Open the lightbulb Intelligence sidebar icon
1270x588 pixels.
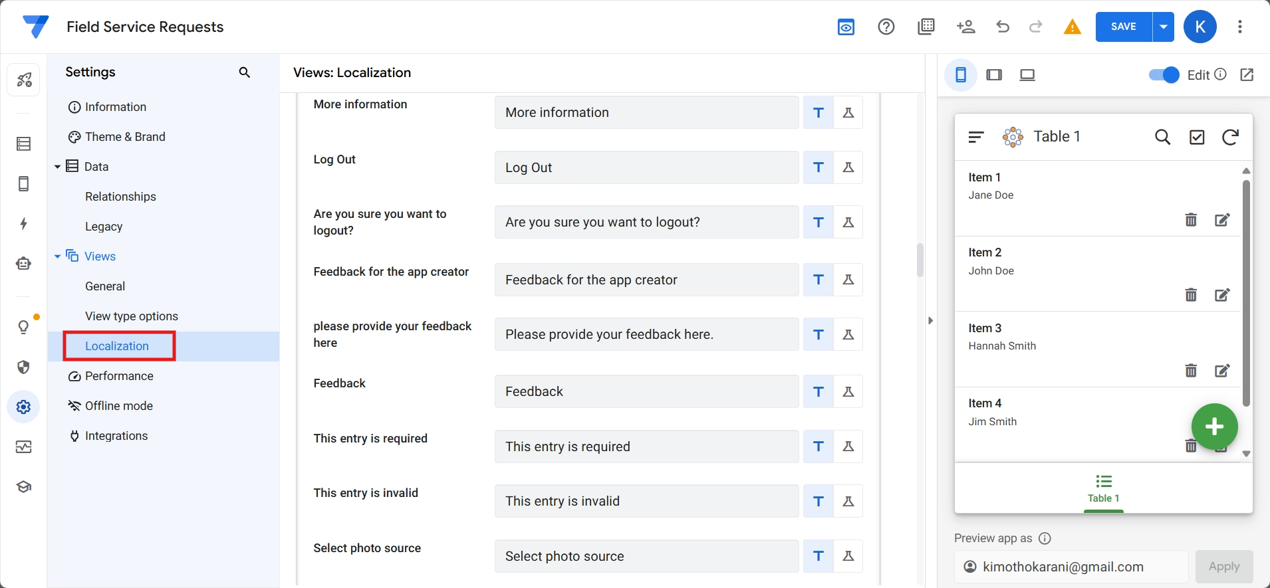pos(24,327)
